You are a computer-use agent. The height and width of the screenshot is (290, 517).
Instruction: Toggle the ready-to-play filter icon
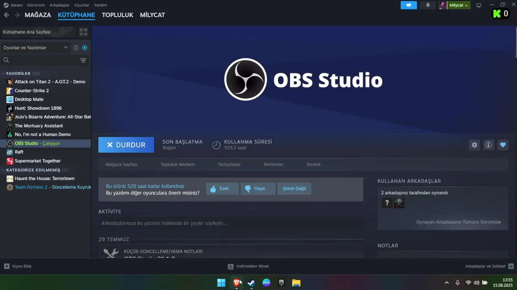coord(85,48)
